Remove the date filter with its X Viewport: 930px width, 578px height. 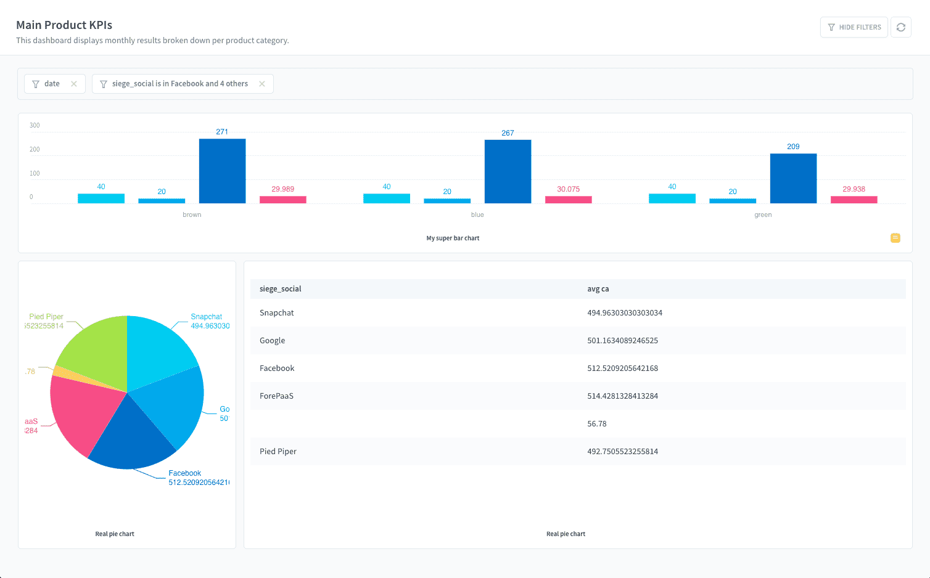pyautogui.click(x=74, y=84)
